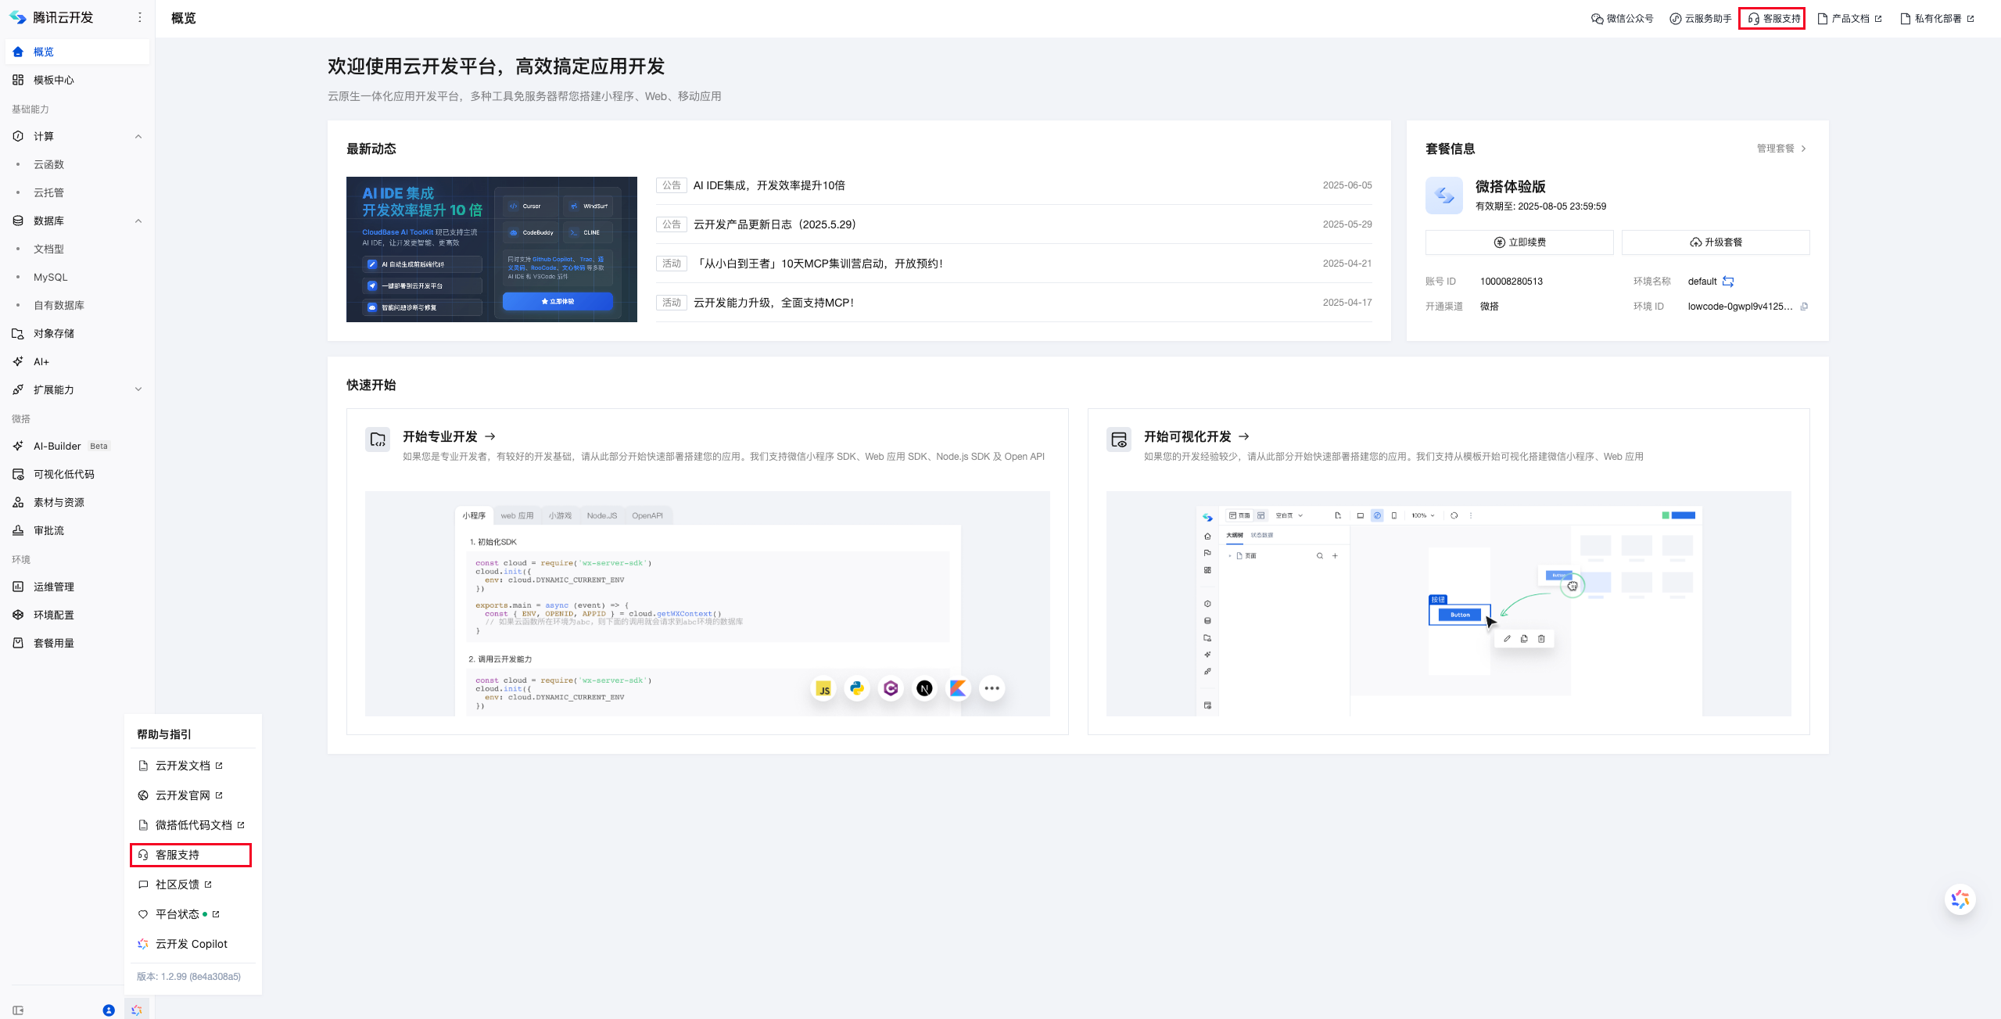Image resolution: width=2001 pixels, height=1019 pixels.
Task: Open 私有化部署 external link in top bar
Action: tap(1936, 19)
